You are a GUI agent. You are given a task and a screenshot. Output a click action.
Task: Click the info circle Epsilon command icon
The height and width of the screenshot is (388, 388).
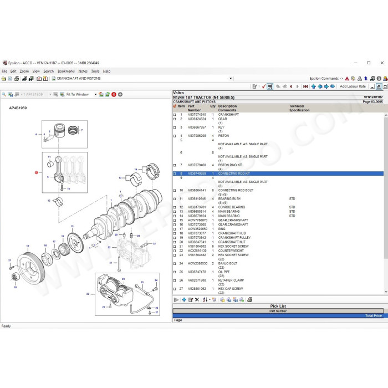[379, 79]
